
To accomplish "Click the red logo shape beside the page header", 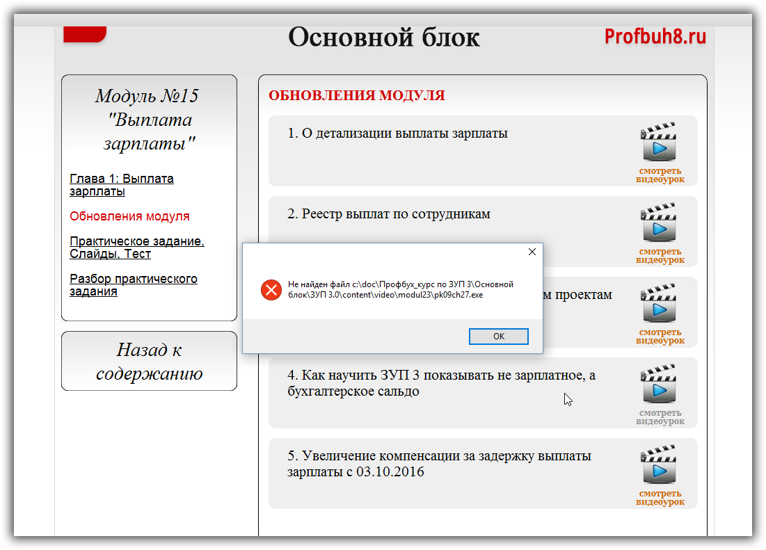I will coord(85,34).
